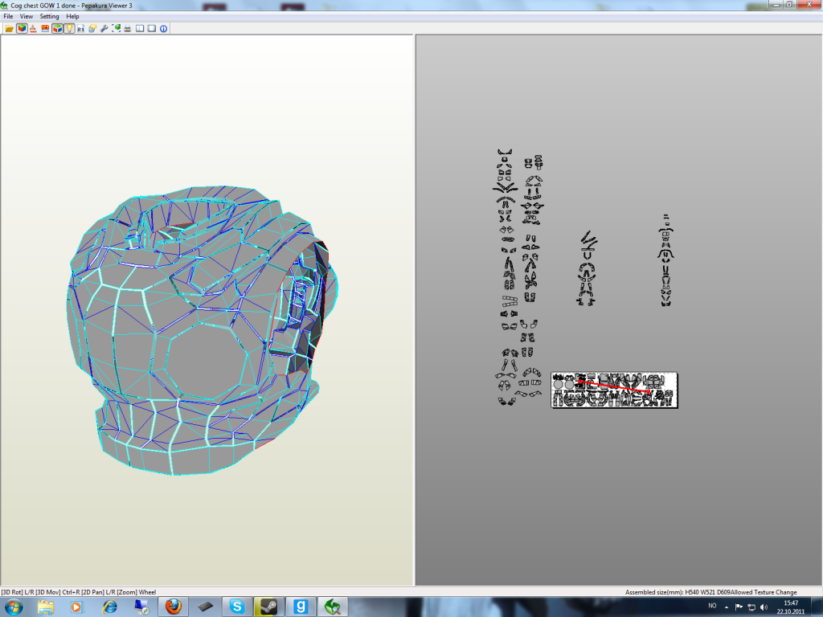Click the NO language indicator in tray
The height and width of the screenshot is (617, 823).
(x=712, y=606)
